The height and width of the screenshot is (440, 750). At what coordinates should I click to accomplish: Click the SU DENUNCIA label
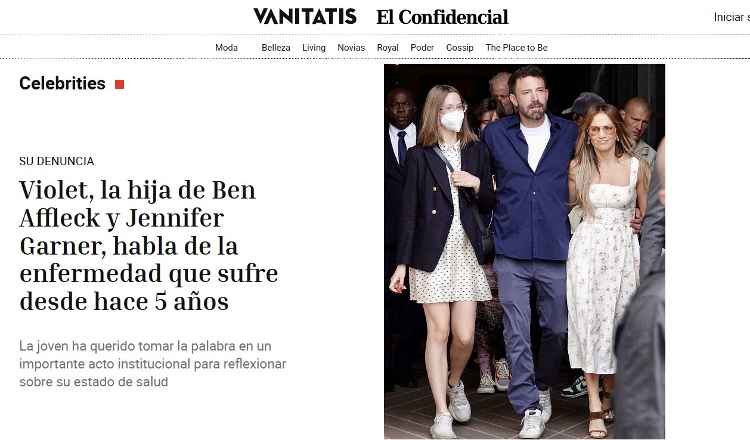57,162
